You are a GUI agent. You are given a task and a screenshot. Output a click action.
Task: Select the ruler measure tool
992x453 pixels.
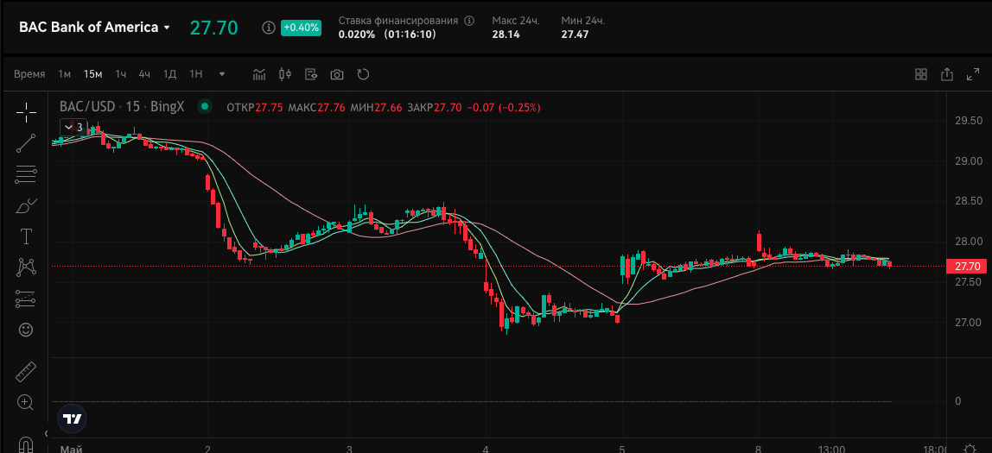(x=26, y=372)
